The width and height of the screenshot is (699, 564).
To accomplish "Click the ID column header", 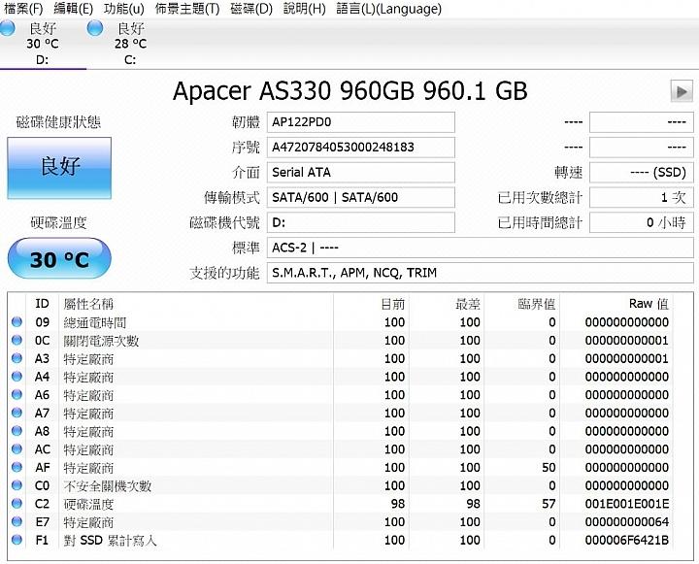I will coord(42,304).
